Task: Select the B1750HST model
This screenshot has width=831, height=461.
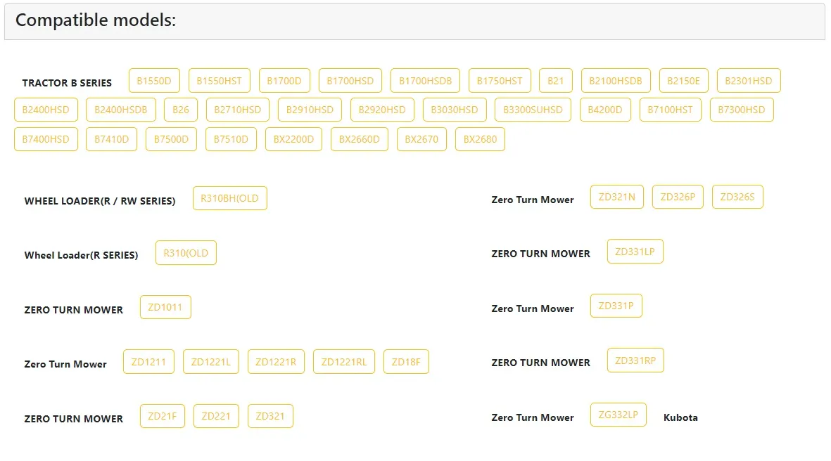Action: (500, 80)
